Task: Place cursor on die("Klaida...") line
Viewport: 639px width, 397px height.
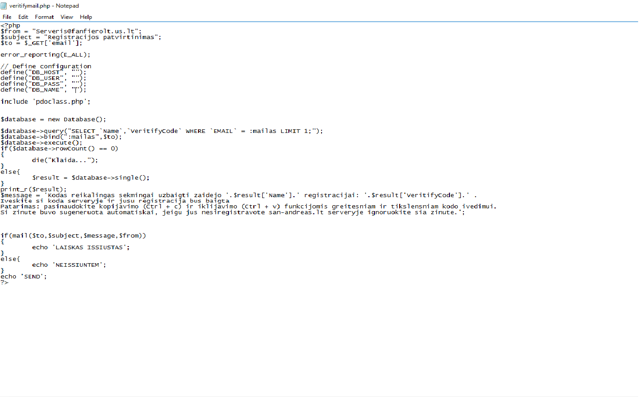Action: click(x=65, y=160)
